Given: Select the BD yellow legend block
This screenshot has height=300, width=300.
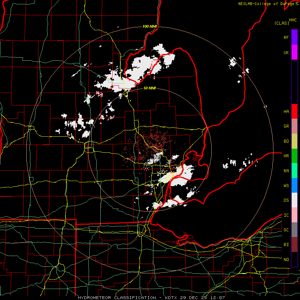Looking at the screenshot, I should tap(294, 141).
